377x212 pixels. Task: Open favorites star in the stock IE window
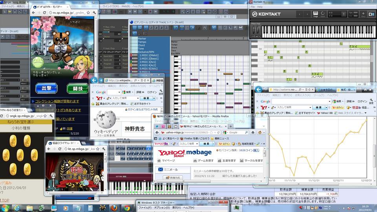click(371, 90)
